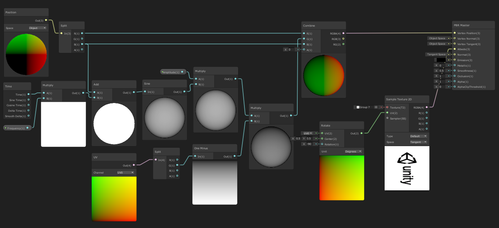Screen dimensions: 499x228
Task: Open Tangent Space dropdown beside Normal input
Action: pos(437,54)
